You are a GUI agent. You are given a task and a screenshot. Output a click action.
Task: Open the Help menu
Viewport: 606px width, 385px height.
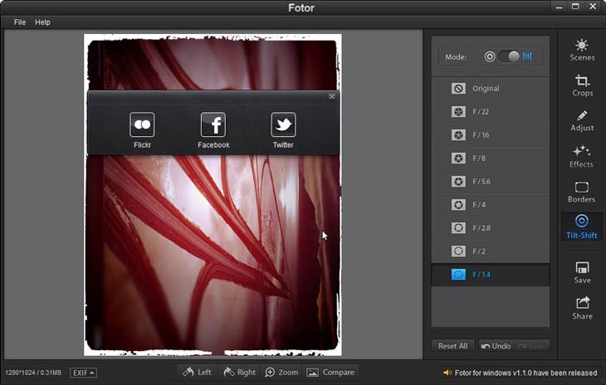pyautogui.click(x=42, y=22)
